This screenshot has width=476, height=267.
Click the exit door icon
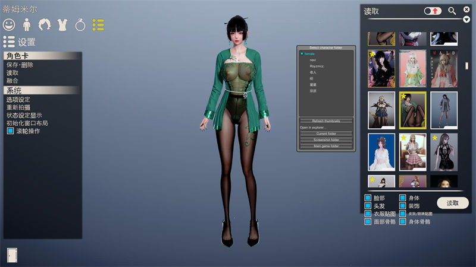[x=12, y=254]
